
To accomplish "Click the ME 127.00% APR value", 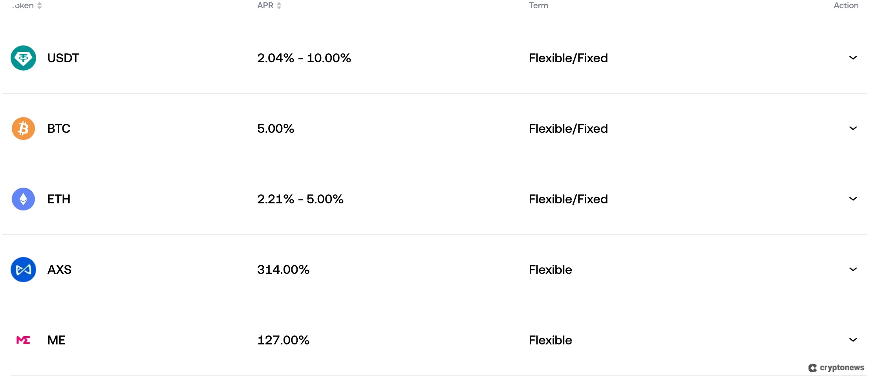I will 283,340.
